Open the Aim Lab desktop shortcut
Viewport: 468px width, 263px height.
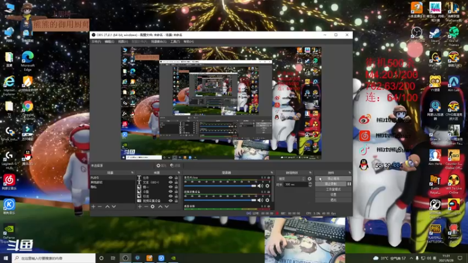453,84
